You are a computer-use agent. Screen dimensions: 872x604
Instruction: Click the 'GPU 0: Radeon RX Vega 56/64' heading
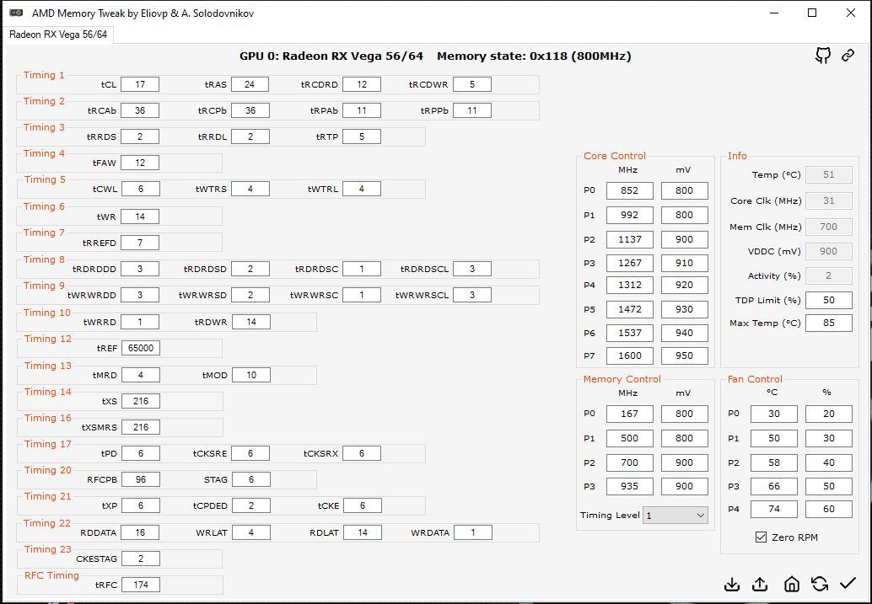(331, 56)
